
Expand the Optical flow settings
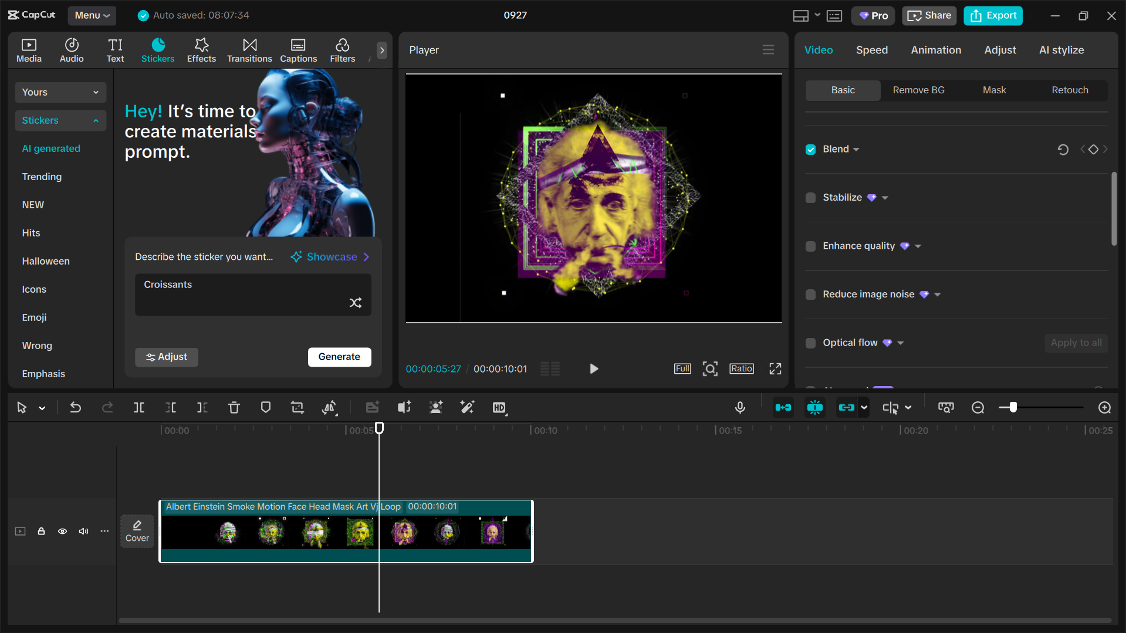(x=900, y=343)
